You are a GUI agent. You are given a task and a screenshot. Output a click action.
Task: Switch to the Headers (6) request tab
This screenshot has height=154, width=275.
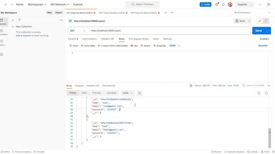tap(107, 39)
